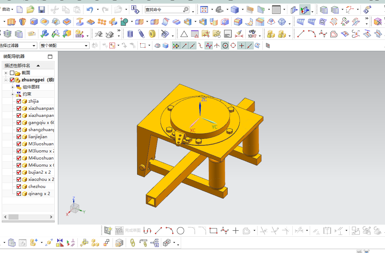Click the Mirror Assembly icon
Image resolution: width=385 pixels, height=253 pixels.
[x=60, y=243]
